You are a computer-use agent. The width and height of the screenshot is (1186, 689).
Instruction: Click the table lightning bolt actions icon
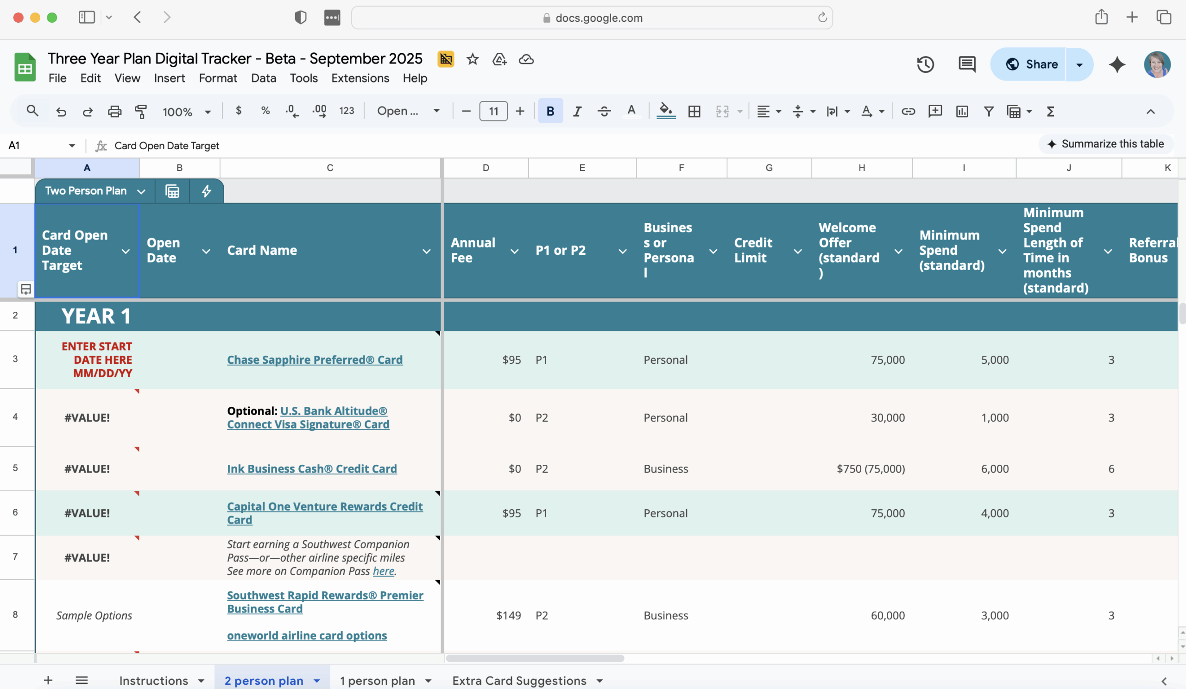(x=206, y=191)
